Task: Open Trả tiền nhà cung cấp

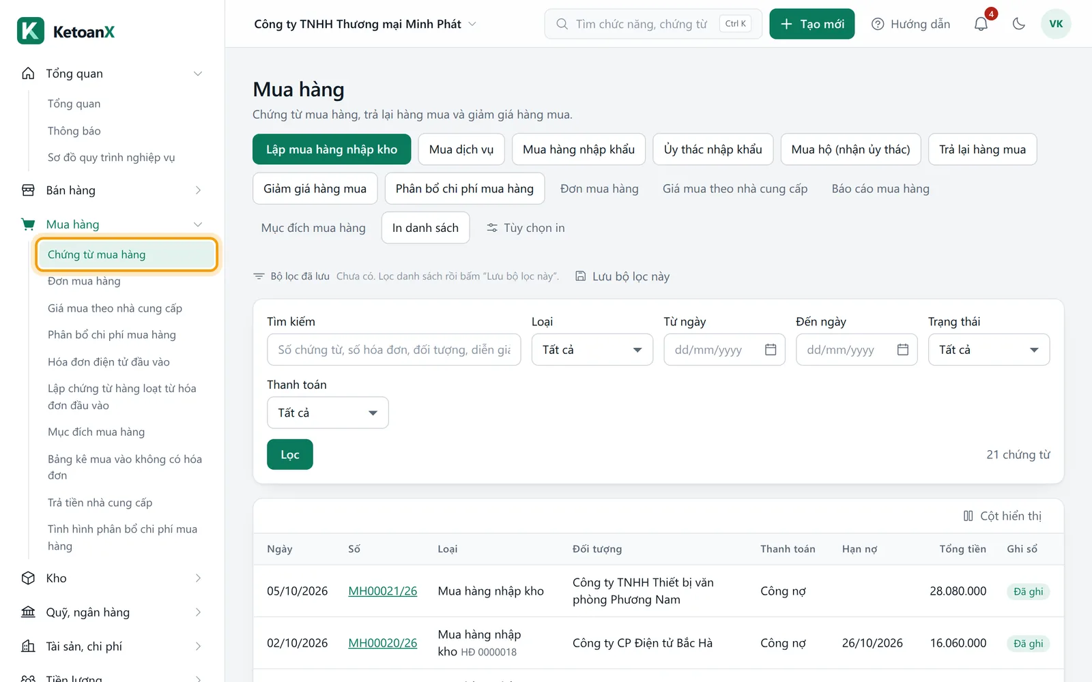Action: click(100, 503)
